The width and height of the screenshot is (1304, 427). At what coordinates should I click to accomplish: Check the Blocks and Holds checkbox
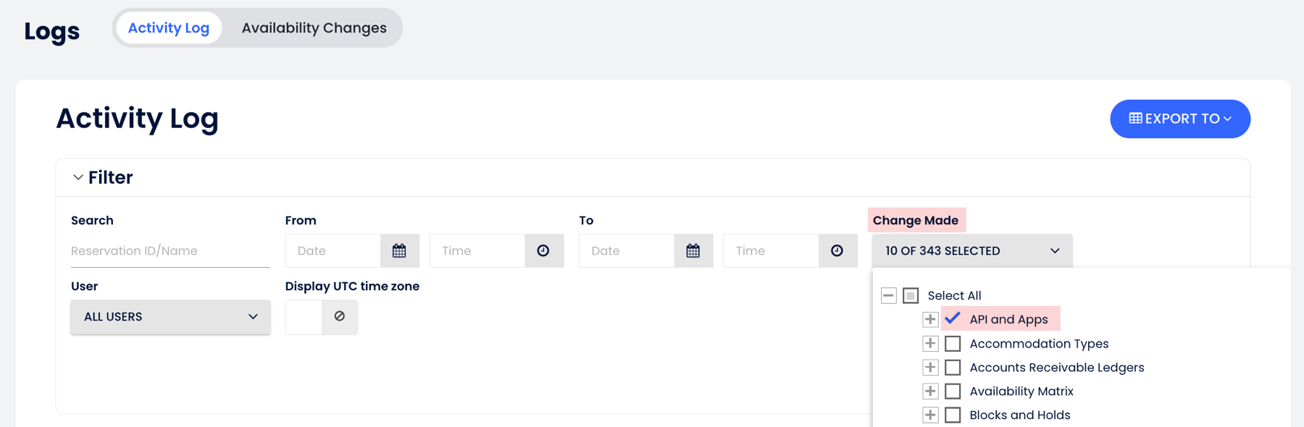pos(953,415)
